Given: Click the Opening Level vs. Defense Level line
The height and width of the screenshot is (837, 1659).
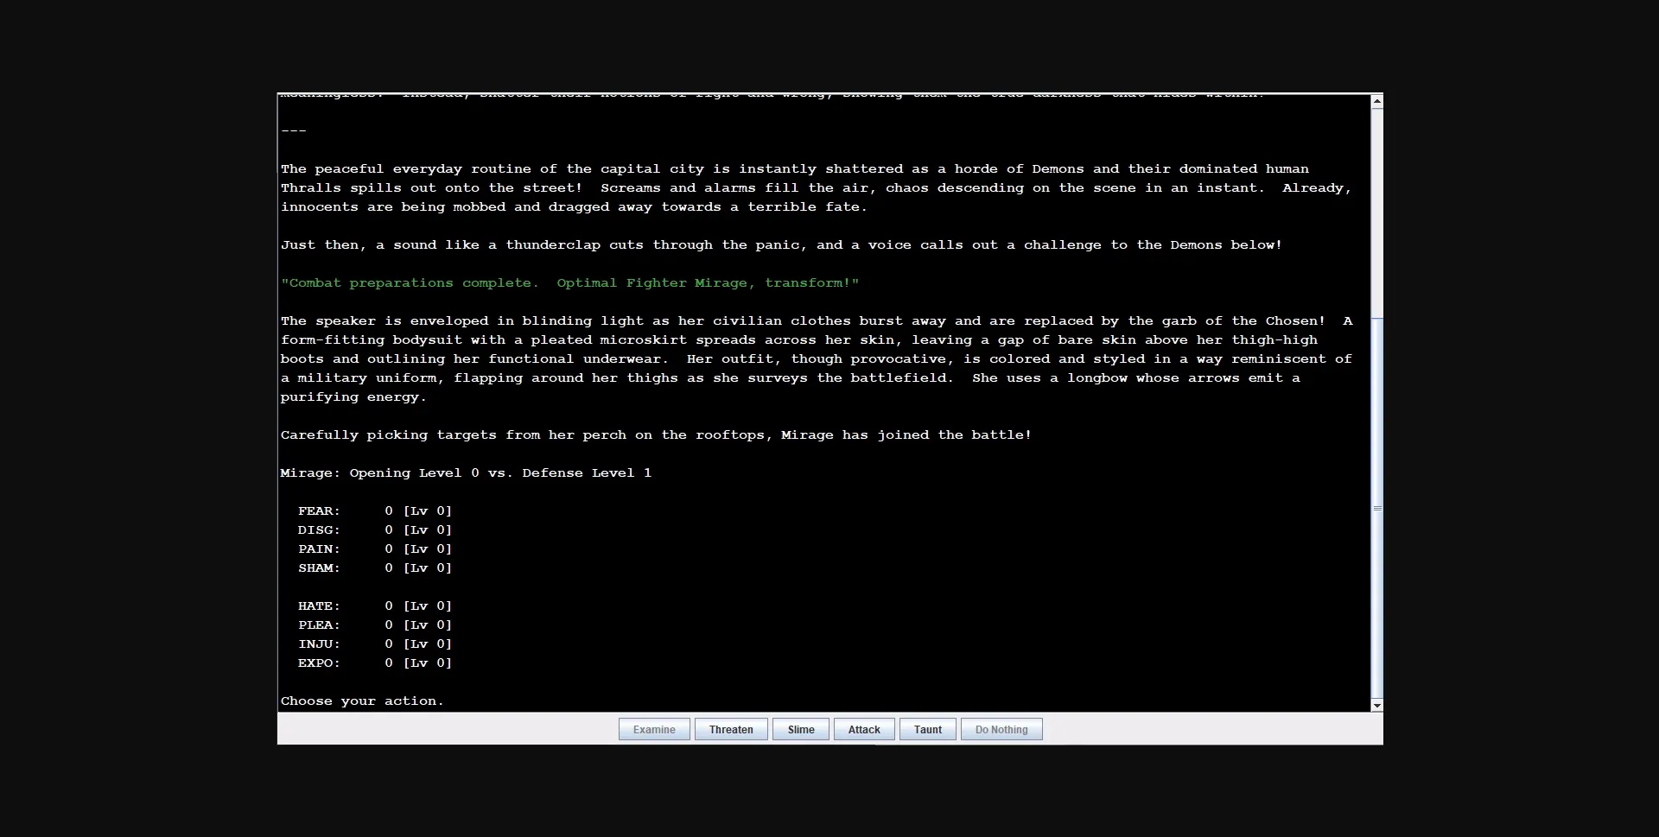Looking at the screenshot, I should (466, 473).
